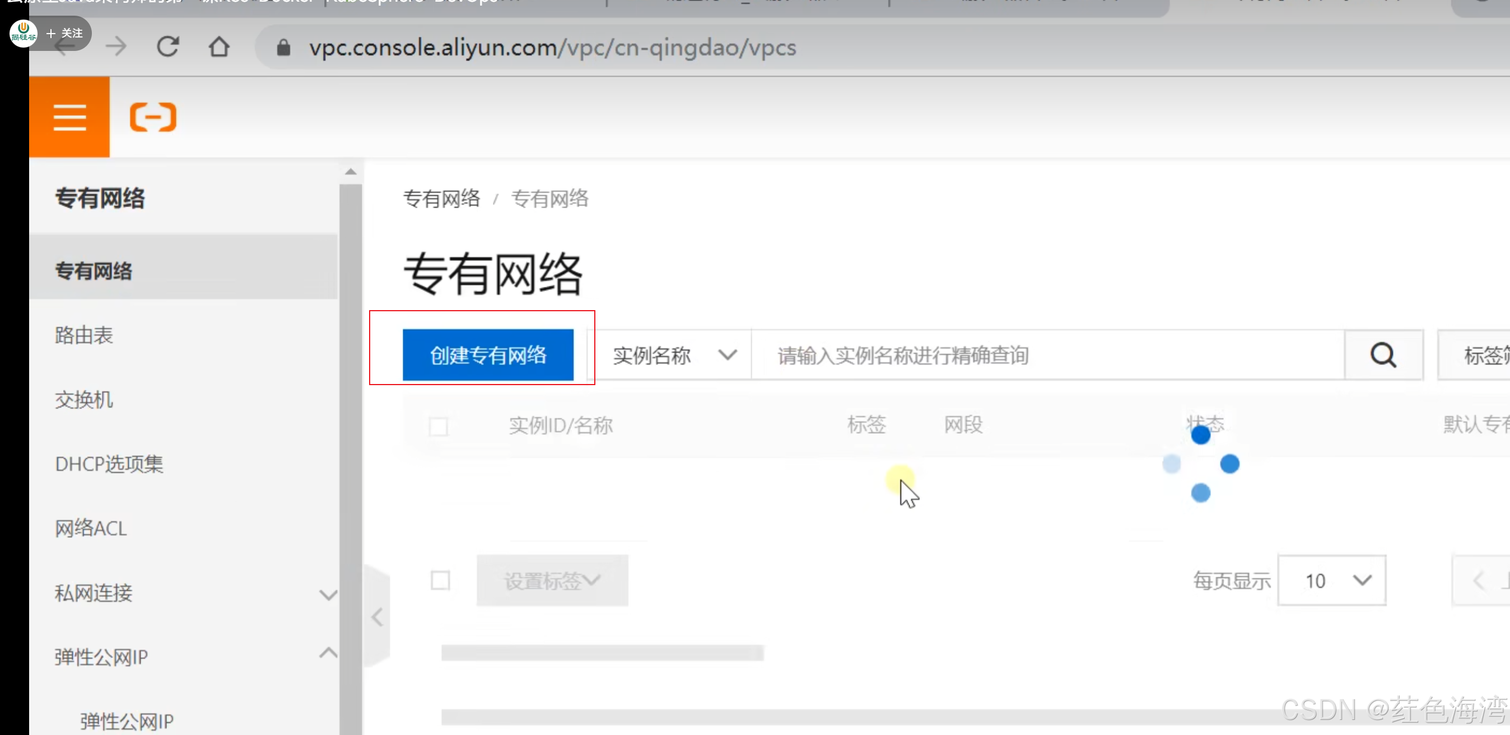
Task: Click the browser reload icon
Action: pos(167,47)
